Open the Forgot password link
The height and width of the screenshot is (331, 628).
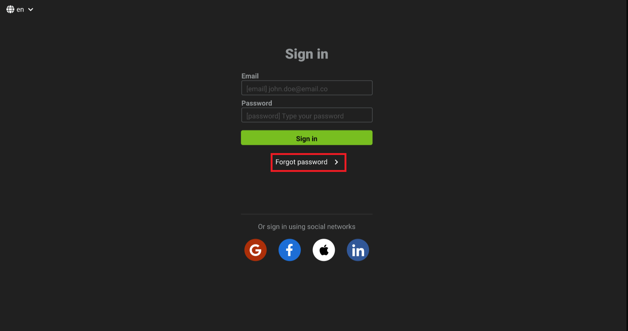[x=308, y=162]
